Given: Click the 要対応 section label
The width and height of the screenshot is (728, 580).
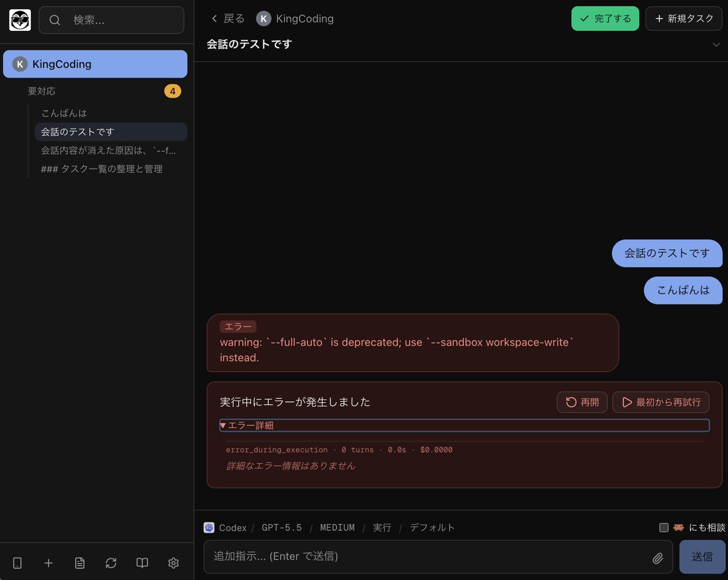Looking at the screenshot, I should pos(42,91).
